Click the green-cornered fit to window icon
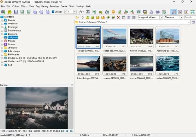The height and width of the screenshot is (137, 196). point(193,12)
